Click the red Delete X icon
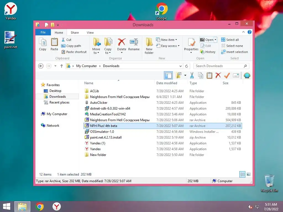 pos(122,42)
